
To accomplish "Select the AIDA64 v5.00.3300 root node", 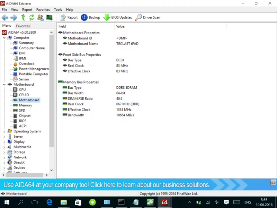I will 22,32.
